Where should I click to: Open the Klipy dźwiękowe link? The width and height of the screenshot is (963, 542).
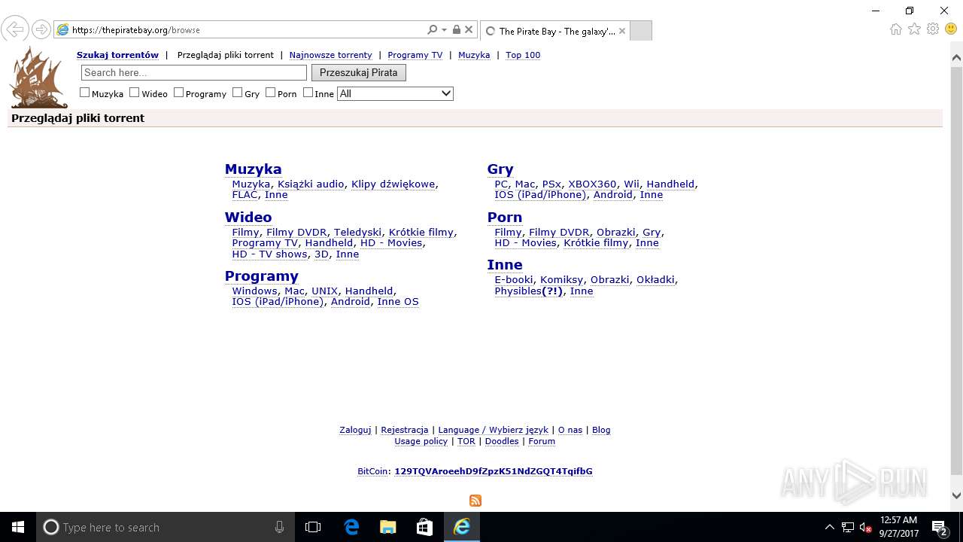click(393, 184)
